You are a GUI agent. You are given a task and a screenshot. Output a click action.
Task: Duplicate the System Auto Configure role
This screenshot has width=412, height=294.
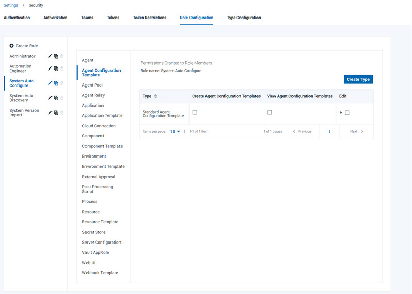[56, 83]
